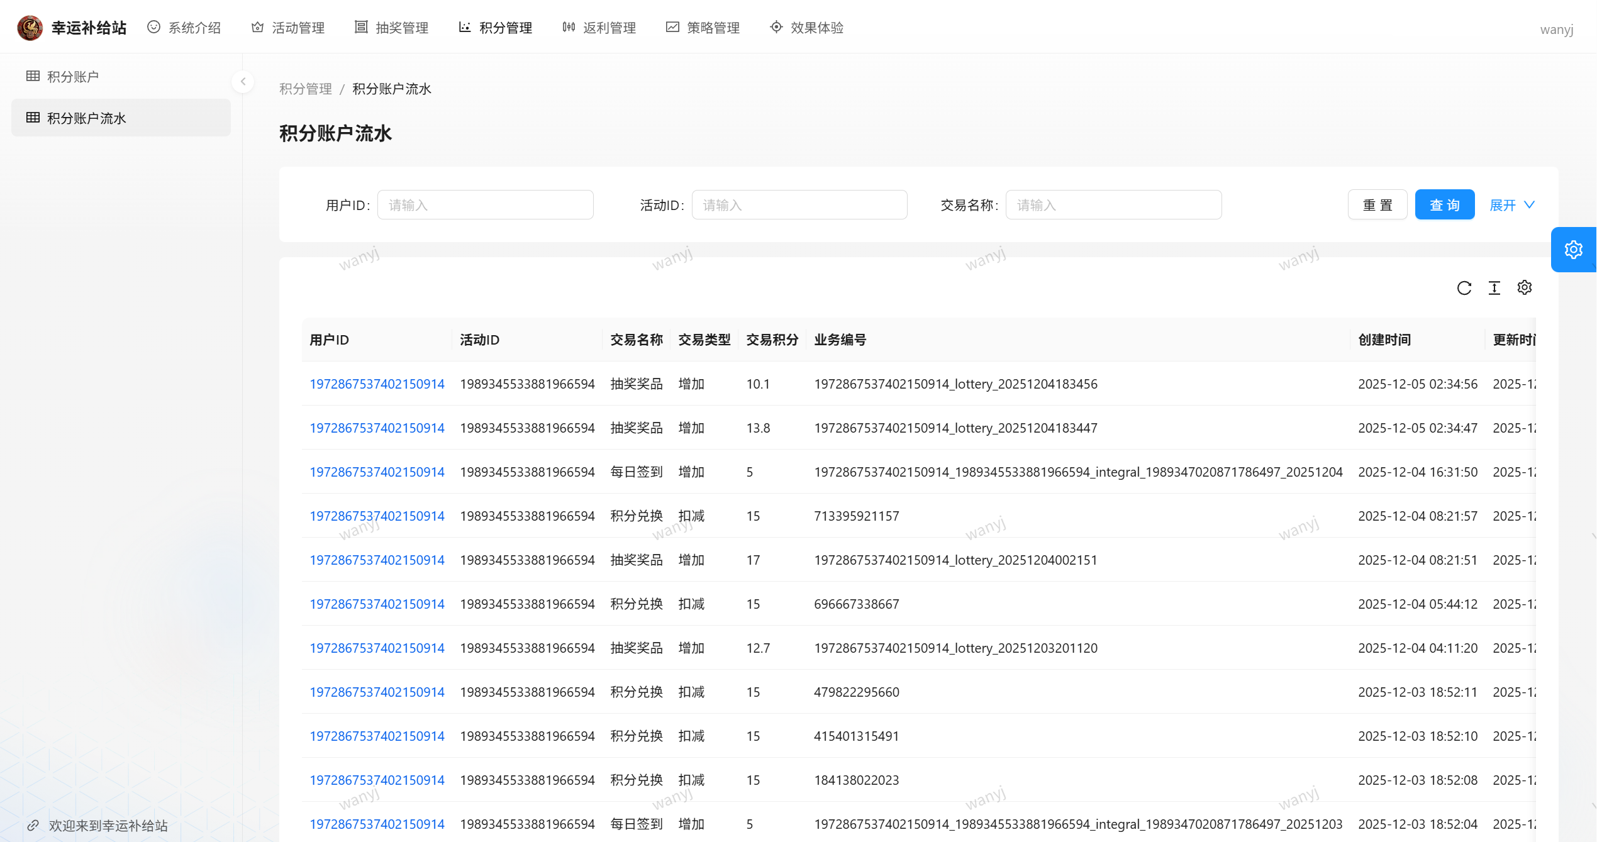Click the blue floating settings gear
The image size is (1597, 842).
tap(1573, 250)
